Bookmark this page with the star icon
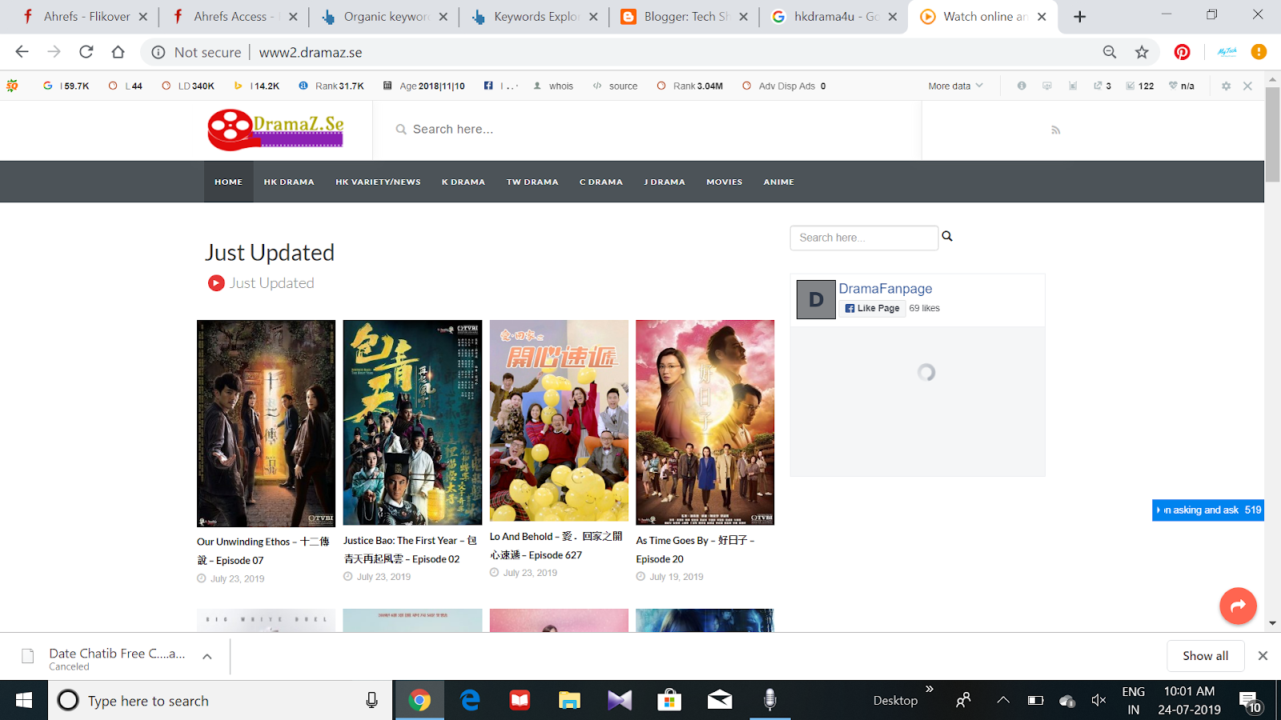The height and width of the screenshot is (720, 1281). 1142,52
